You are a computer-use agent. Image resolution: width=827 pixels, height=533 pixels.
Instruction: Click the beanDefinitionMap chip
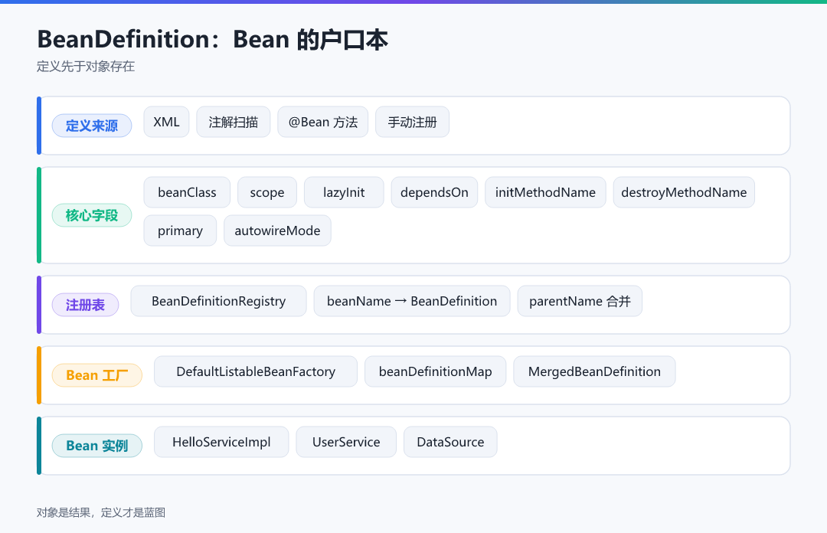click(x=436, y=371)
